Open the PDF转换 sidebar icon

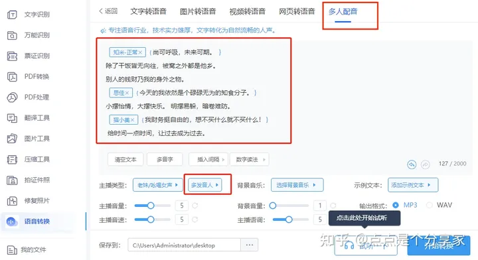pos(12,77)
